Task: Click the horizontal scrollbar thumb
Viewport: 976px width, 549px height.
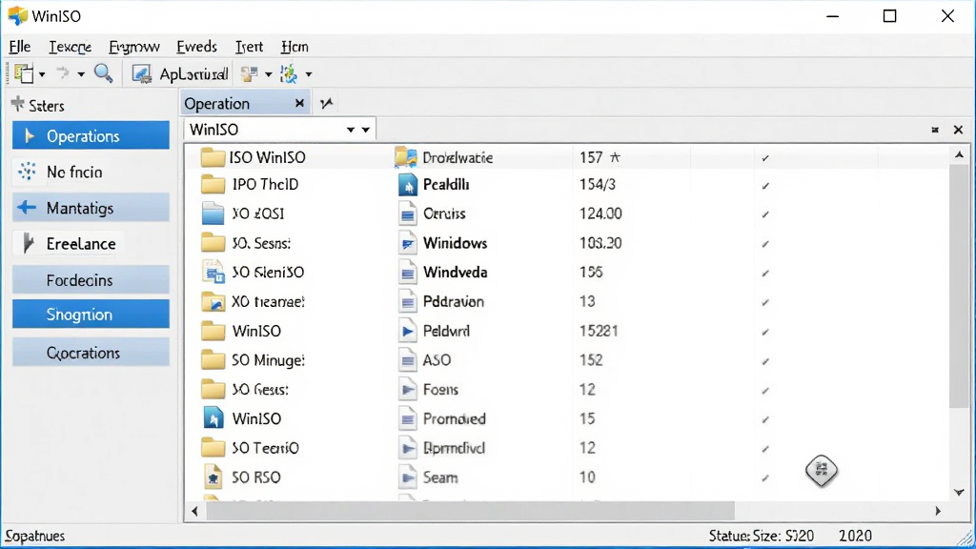Action: click(x=470, y=511)
